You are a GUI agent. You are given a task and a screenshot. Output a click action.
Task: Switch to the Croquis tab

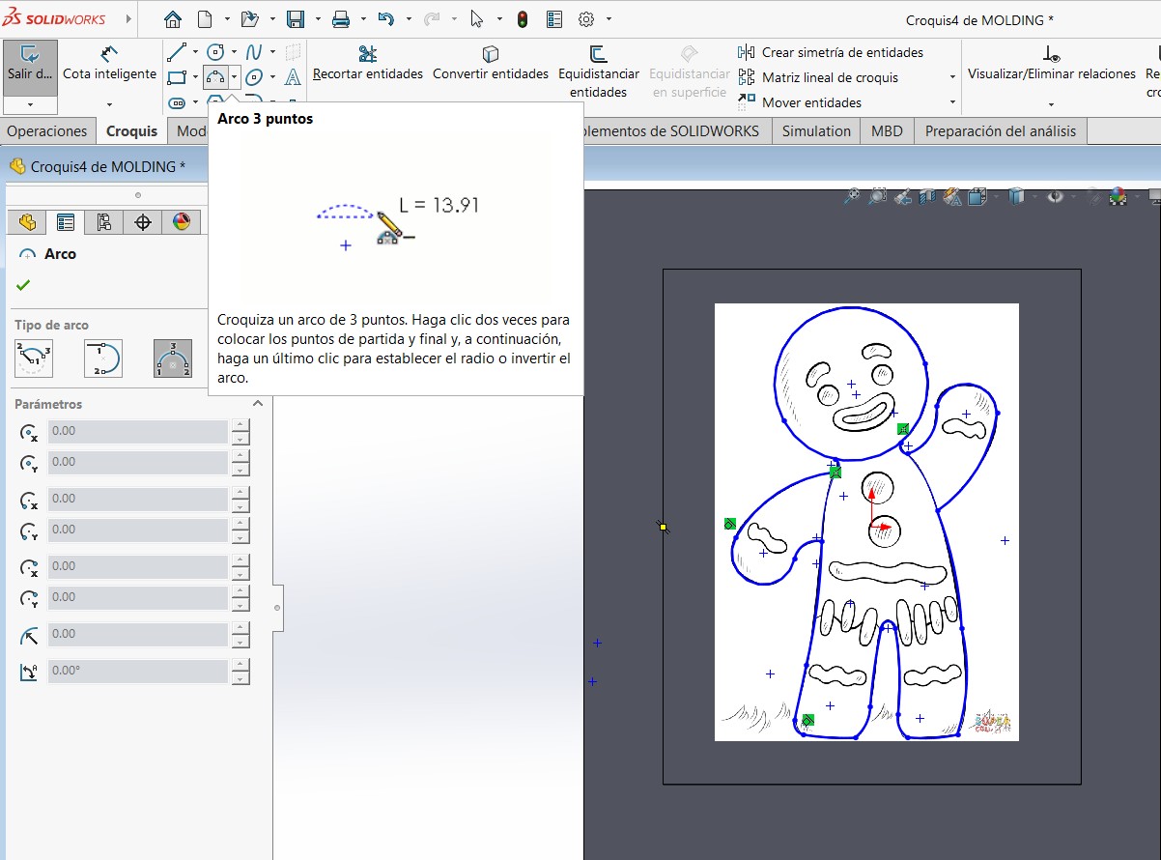[x=131, y=131]
